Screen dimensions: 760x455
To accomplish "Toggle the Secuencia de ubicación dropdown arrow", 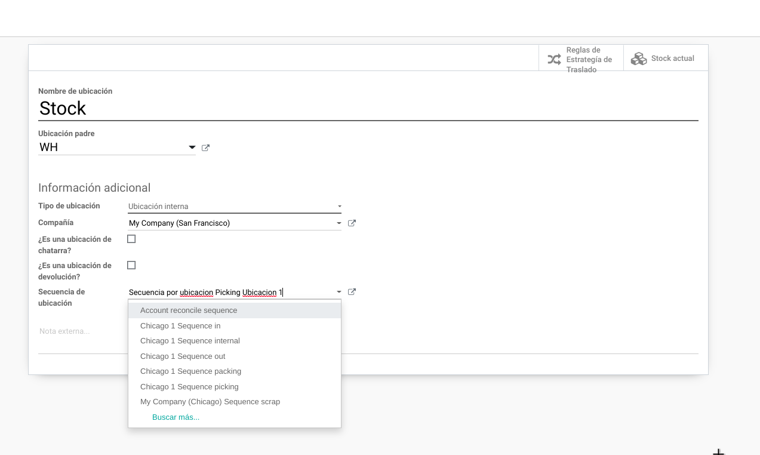I will [339, 292].
